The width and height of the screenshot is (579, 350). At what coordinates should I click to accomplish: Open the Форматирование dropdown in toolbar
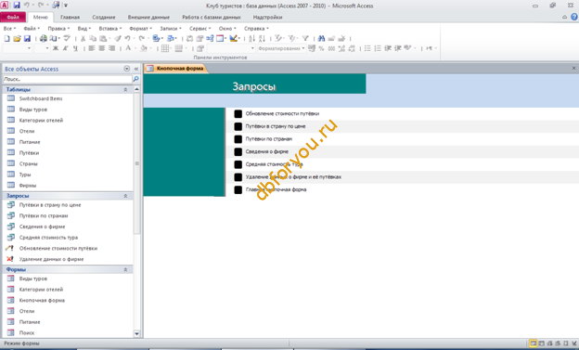[282, 48]
